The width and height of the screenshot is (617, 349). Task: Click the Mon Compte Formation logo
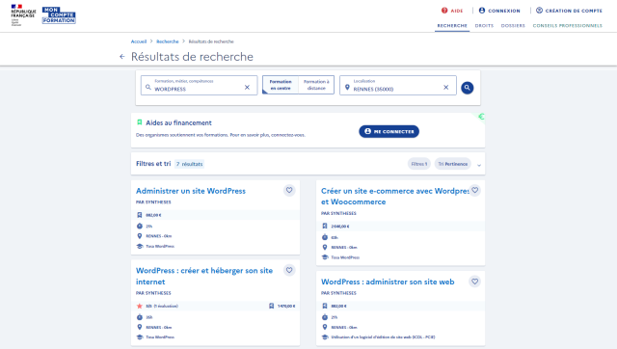[x=59, y=15]
